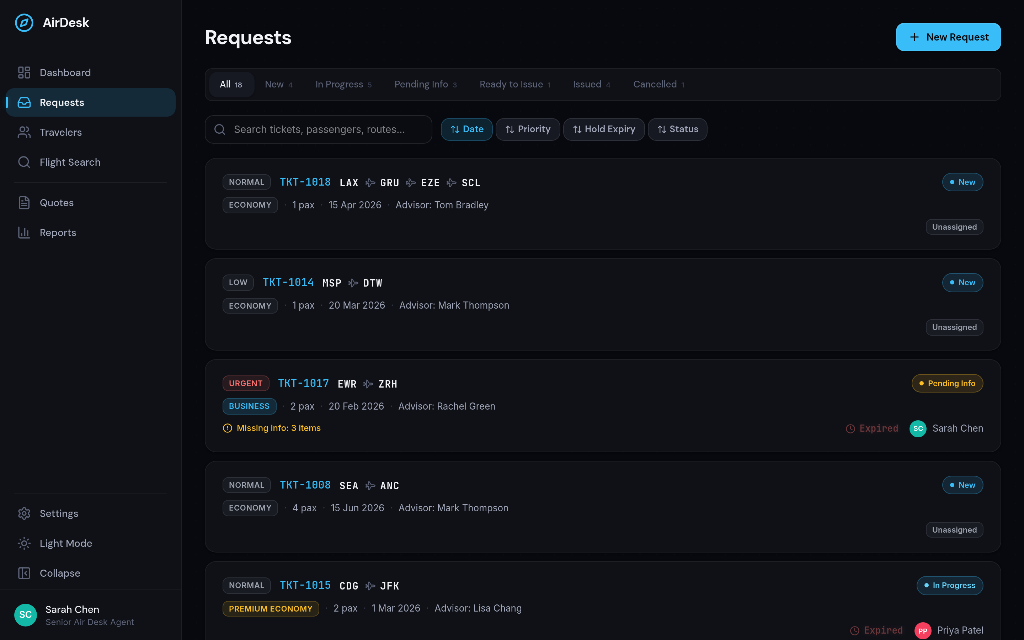Toggle the Date sort order
This screenshot has height=640, width=1024.
466,129
